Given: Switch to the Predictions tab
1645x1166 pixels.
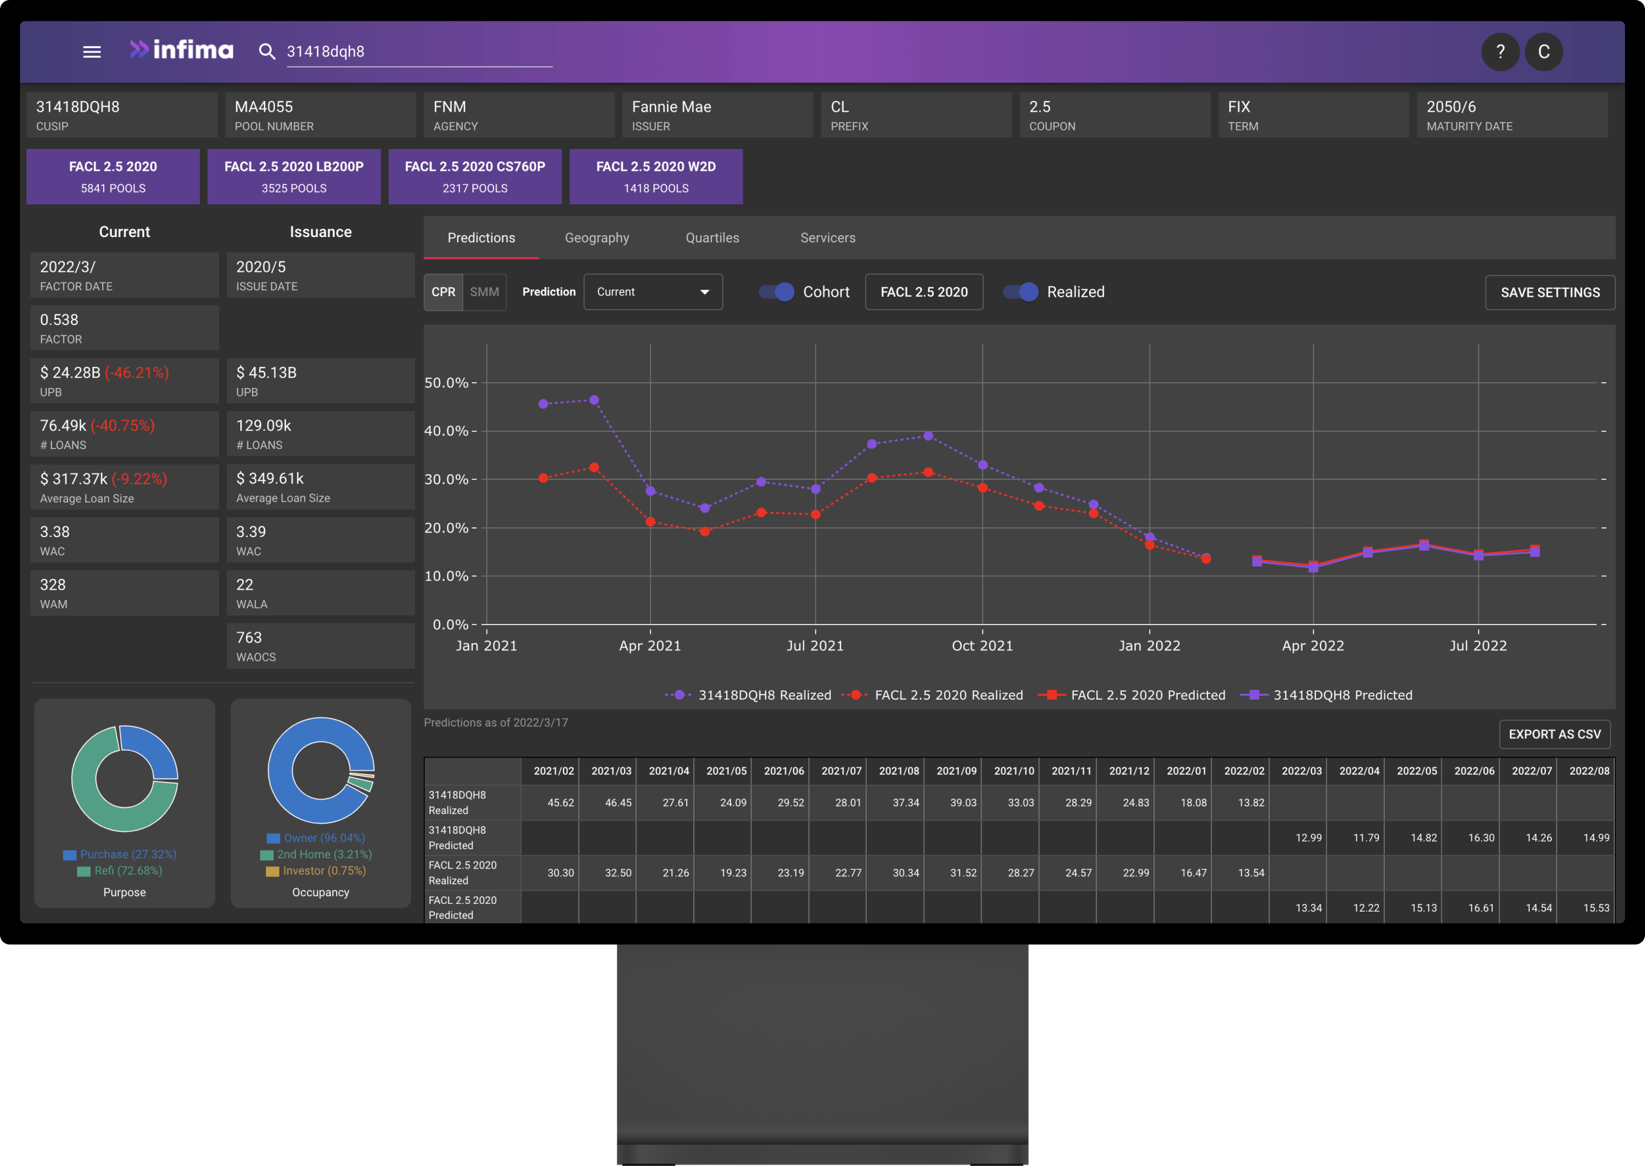Looking at the screenshot, I should [481, 238].
